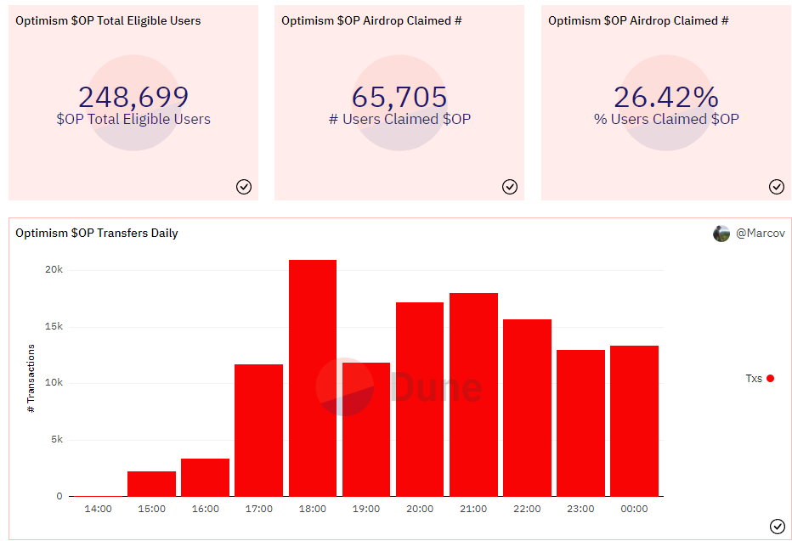The width and height of the screenshot is (792, 541).
Task: Open the Airdrop Claimed # title above 65,705
Action: pos(371,20)
